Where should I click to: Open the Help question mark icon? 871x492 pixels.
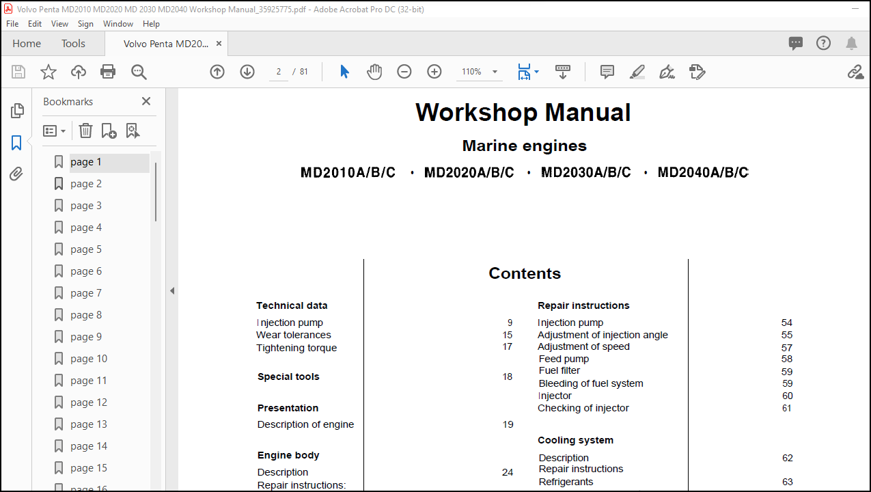click(824, 43)
